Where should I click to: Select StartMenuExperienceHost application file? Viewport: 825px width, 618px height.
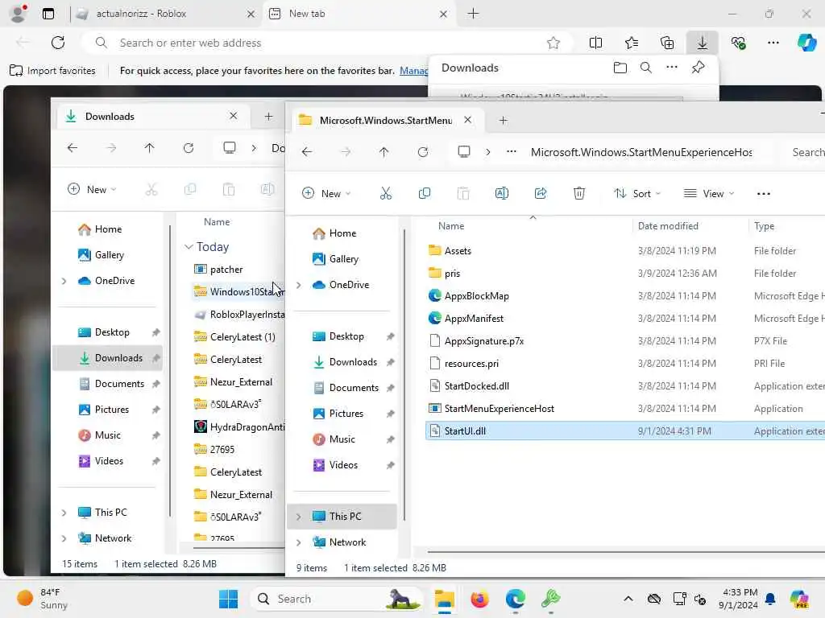[500, 408]
